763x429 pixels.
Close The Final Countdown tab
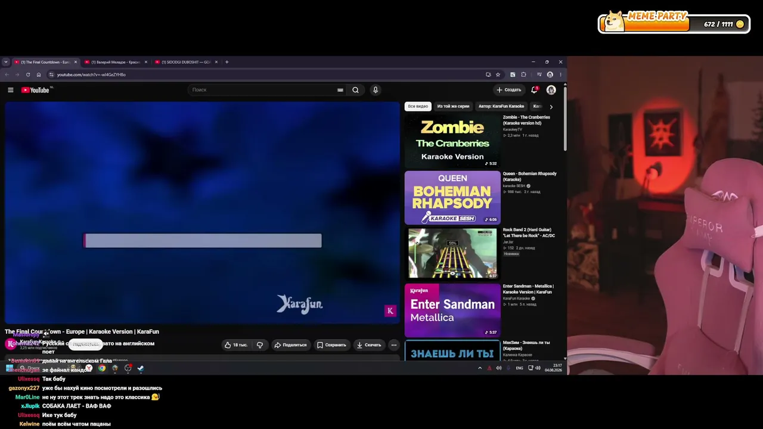click(76, 62)
